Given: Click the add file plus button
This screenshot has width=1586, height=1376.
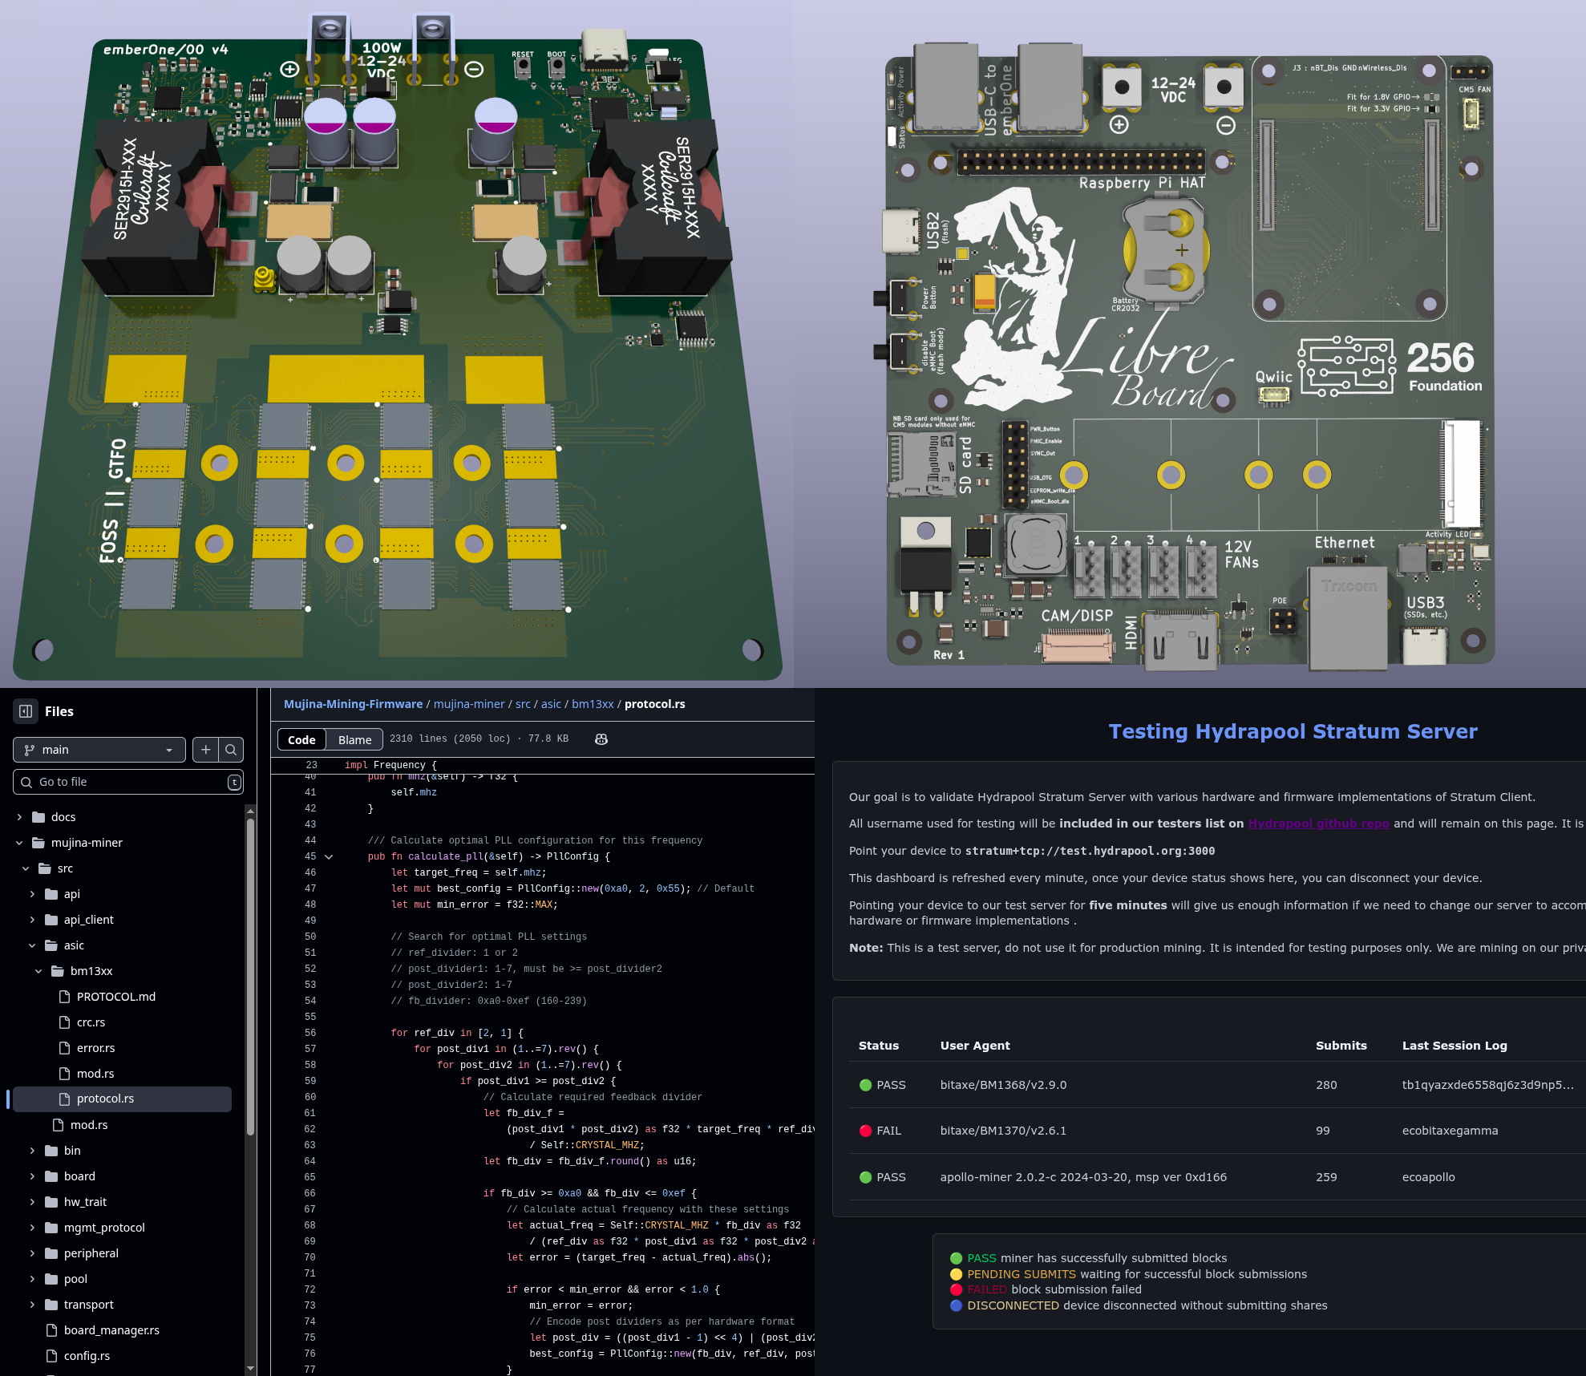Looking at the screenshot, I should point(206,750).
